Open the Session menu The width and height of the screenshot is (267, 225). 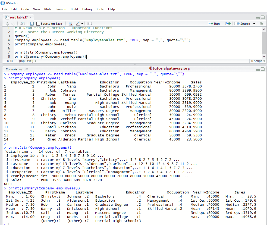(61, 9)
